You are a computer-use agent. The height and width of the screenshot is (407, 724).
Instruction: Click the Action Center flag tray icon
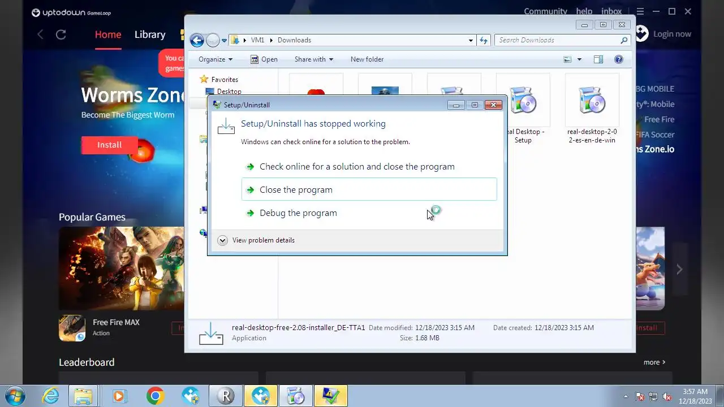pyautogui.click(x=640, y=396)
